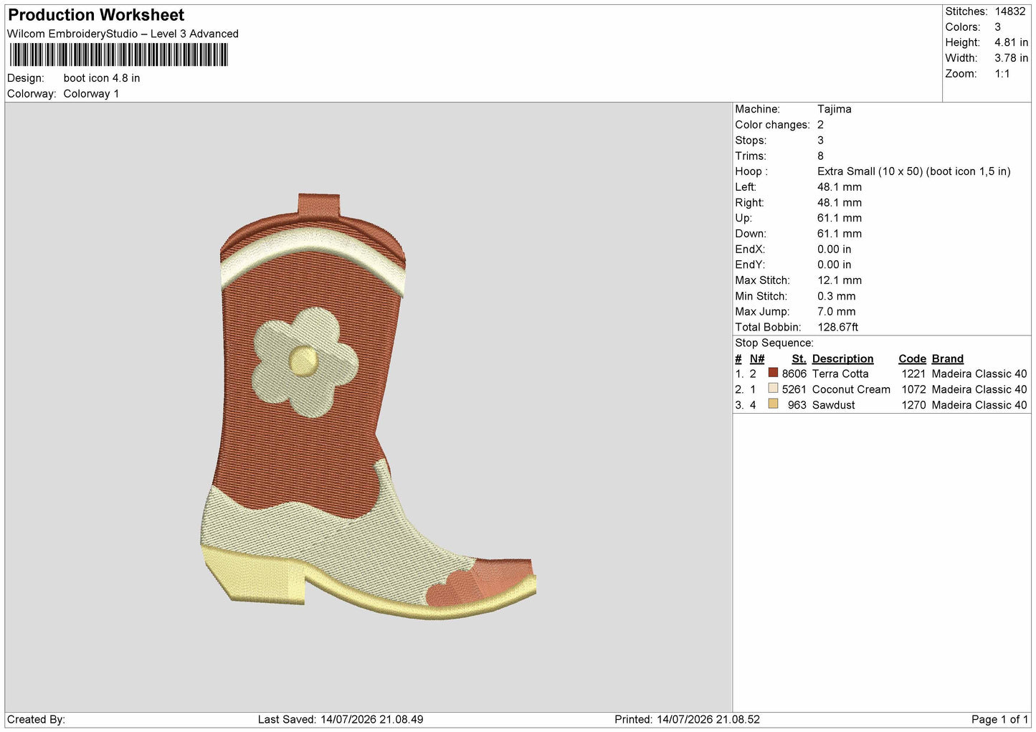Click the Stops value '3'
Screen dimensions: 1036x732
pyautogui.click(x=820, y=141)
